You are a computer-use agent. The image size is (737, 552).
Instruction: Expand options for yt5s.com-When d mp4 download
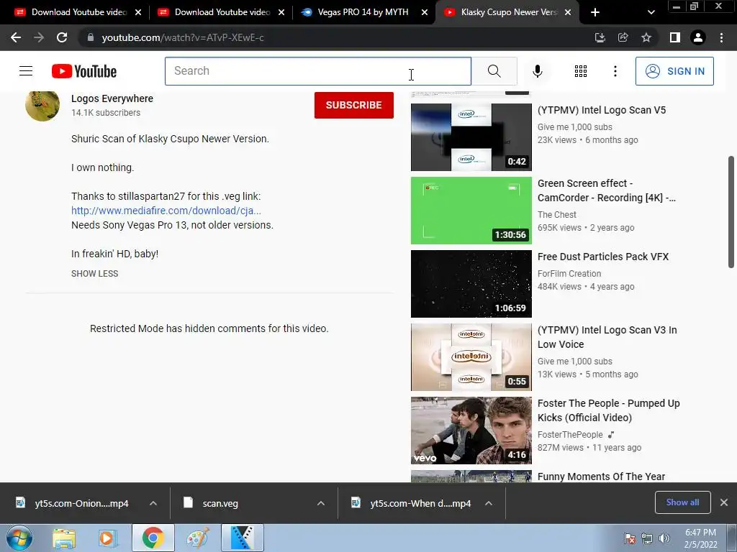point(489,503)
